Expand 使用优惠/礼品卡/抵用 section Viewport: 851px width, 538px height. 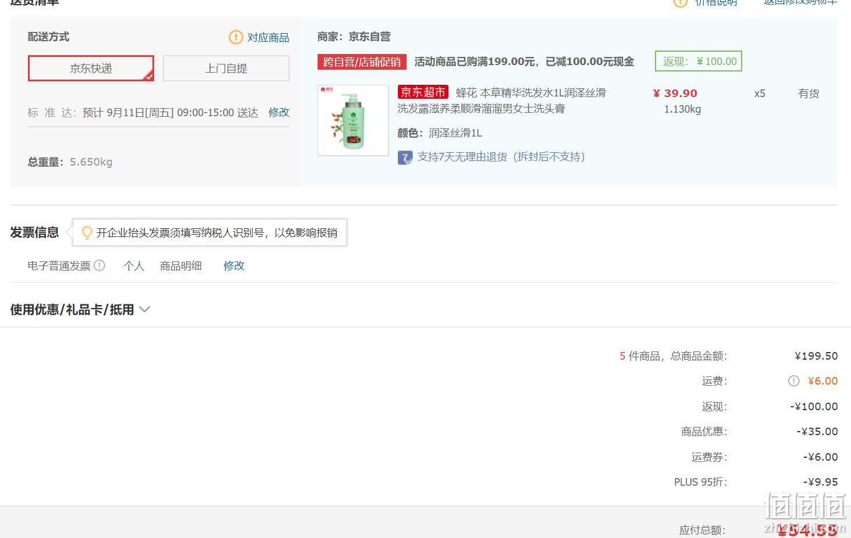click(x=80, y=310)
